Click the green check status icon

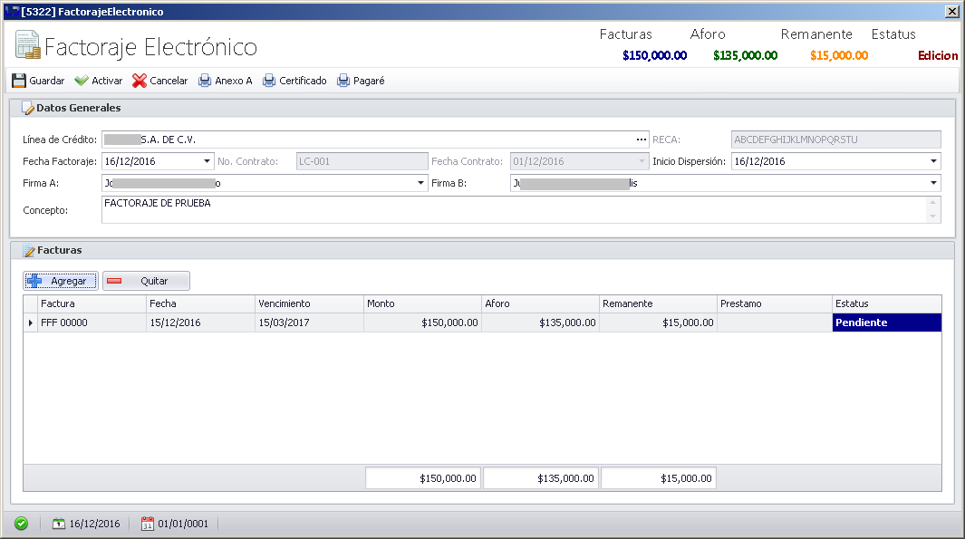[x=21, y=524]
